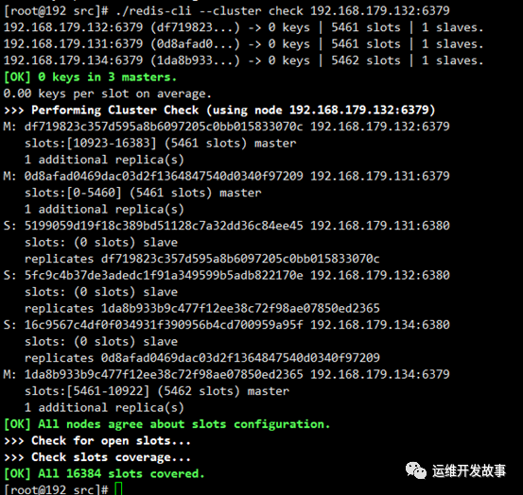
Task: Click the slots:[5461-10922] range text
Action: (x=87, y=391)
